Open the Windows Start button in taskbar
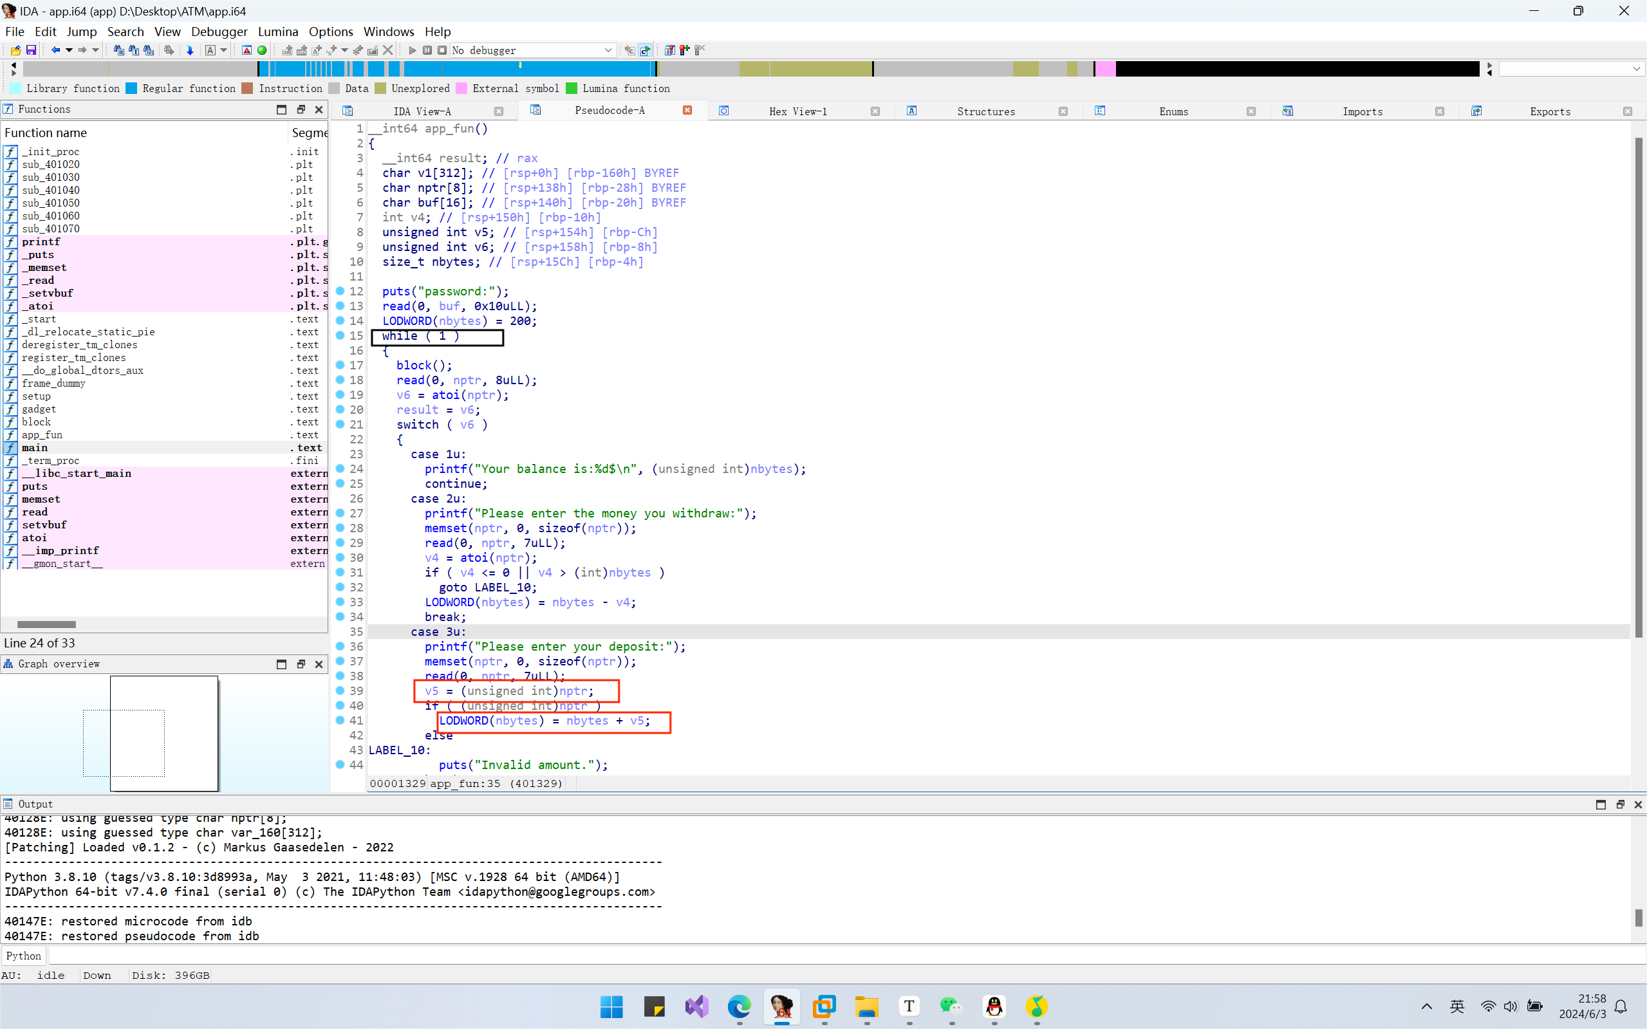Screen dimensions: 1647x1029 tap(611, 1006)
